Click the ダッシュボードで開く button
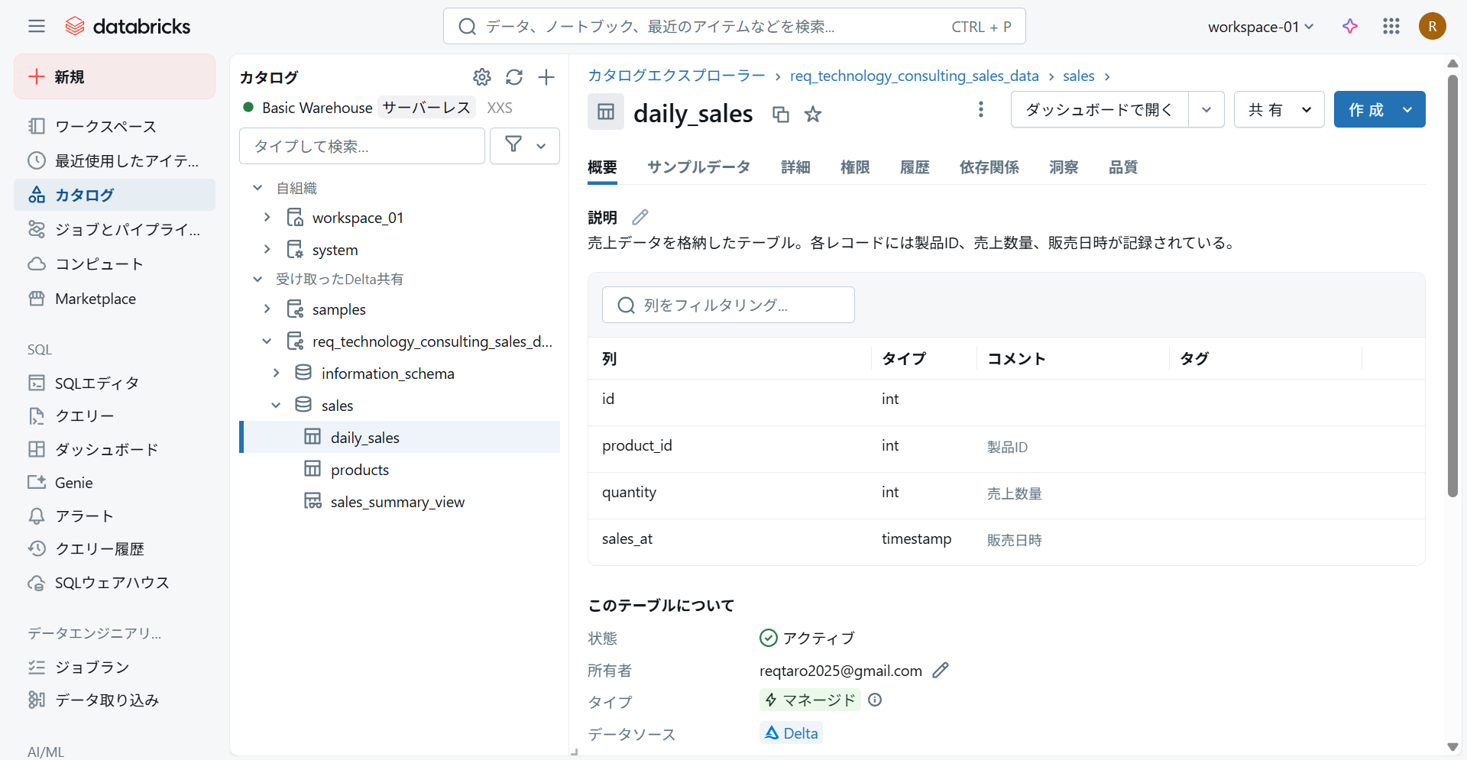Viewport: 1467px width, 760px height. [1099, 110]
